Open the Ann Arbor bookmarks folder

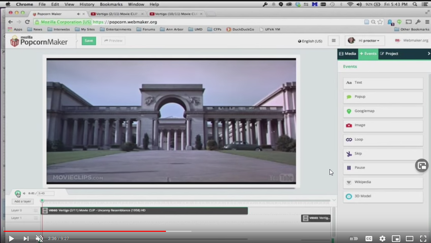171,29
